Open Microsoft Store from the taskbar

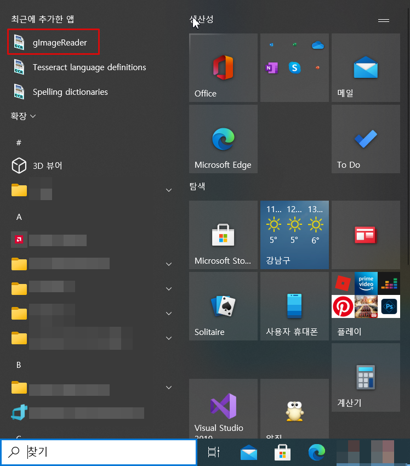point(282,452)
